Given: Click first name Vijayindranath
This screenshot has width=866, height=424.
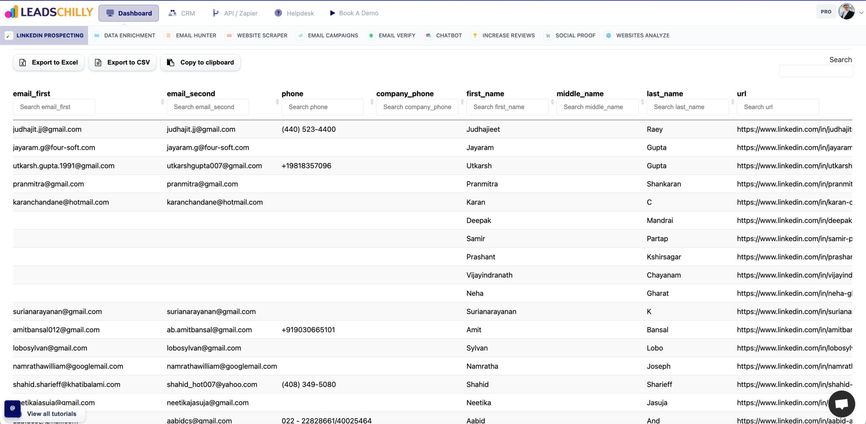Looking at the screenshot, I should point(489,275).
